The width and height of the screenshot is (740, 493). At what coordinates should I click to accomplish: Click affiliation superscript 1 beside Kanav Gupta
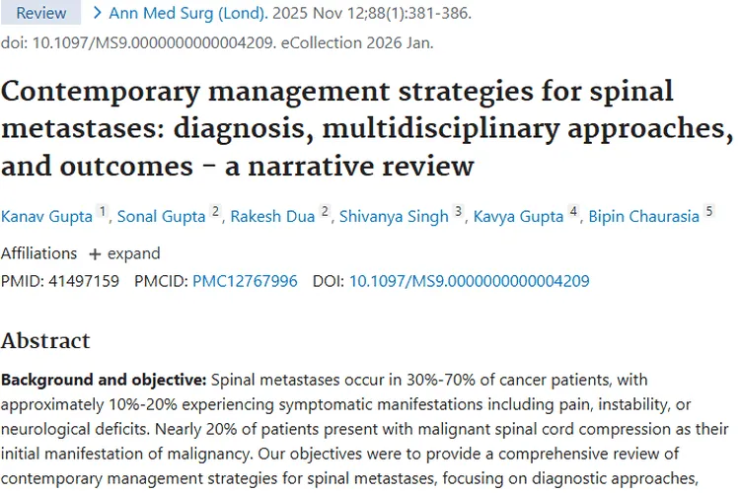[102, 213]
